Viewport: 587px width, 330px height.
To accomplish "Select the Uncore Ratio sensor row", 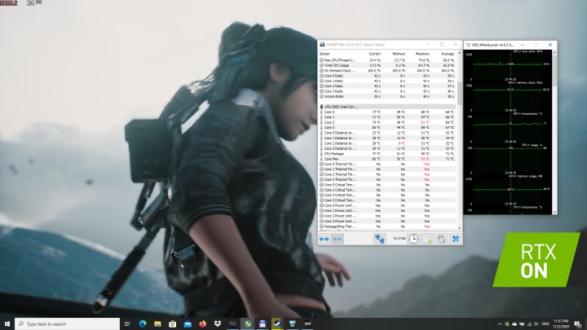I will [387, 96].
